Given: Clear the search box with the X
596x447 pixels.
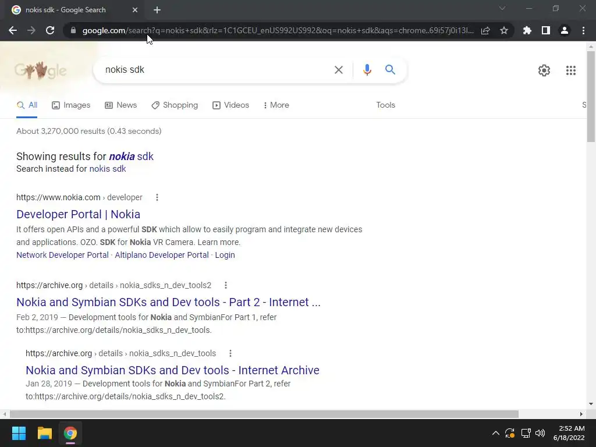Looking at the screenshot, I should click(x=338, y=70).
